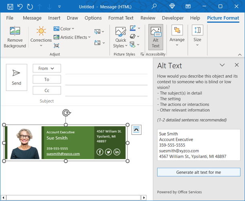
Task: Switch to the Format Text tab
Action: point(121,18)
